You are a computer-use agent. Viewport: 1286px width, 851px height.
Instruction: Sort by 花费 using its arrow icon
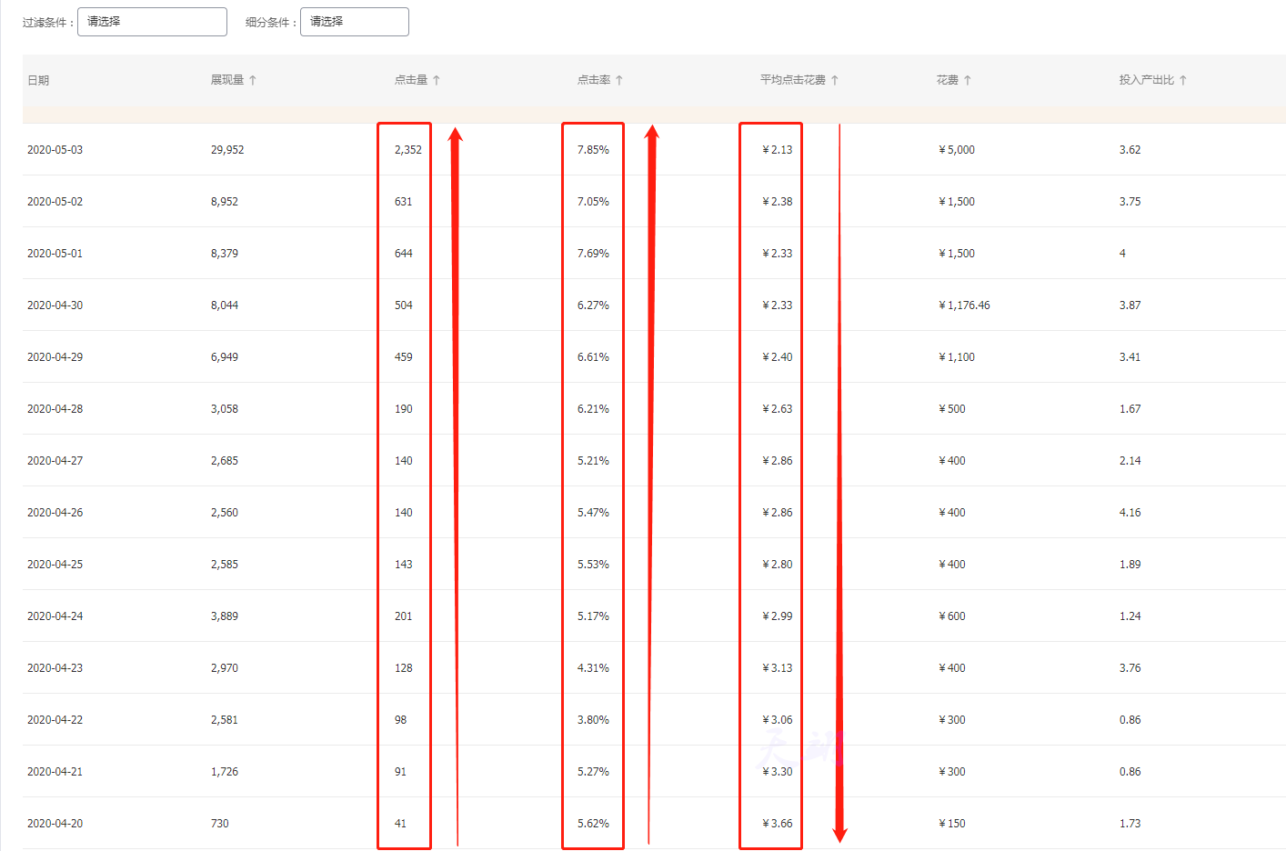point(968,80)
